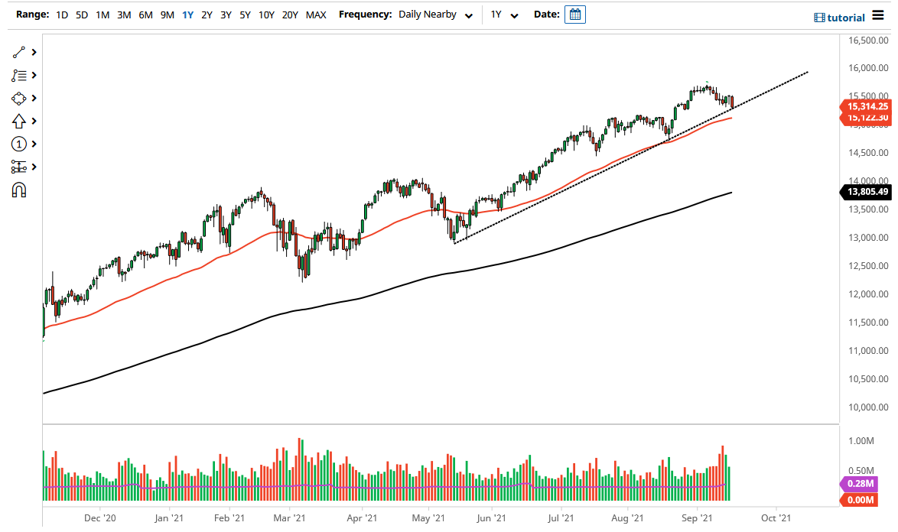
Task: Select the 1D range option
Action: [x=60, y=14]
